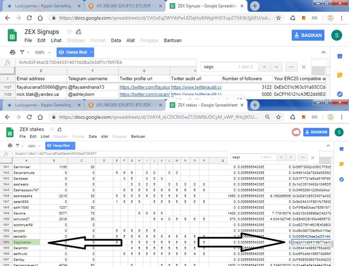The width and height of the screenshot is (349, 266).
Task: Click back arrow in ZEX stakes window
Action: [x=8, y=117]
